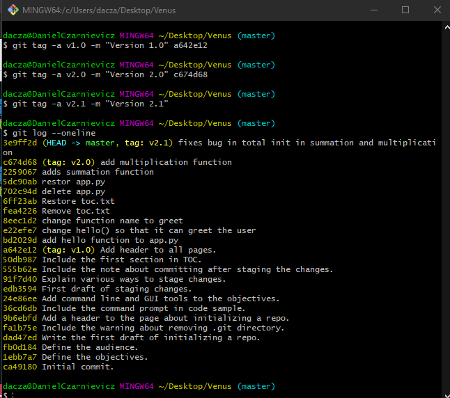
Task: Click commit hash edb3594 First draft line
Action: (20, 289)
